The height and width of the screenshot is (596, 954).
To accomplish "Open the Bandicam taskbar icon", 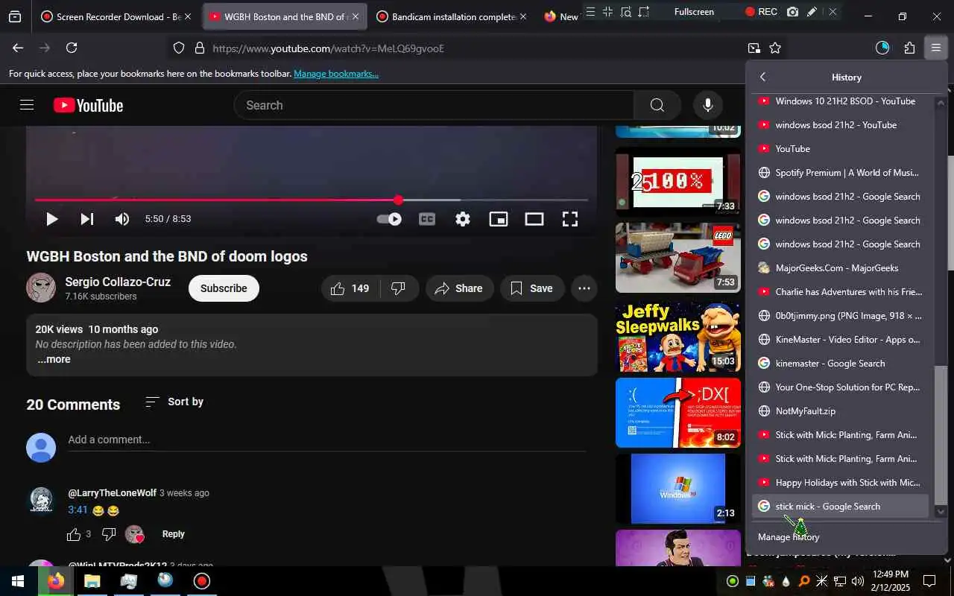I will (x=202, y=581).
